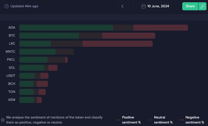The height and width of the screenshot is (126, 208).
Task: Click the clock icon beside Updated 44m ago
Action: [6, 6]
